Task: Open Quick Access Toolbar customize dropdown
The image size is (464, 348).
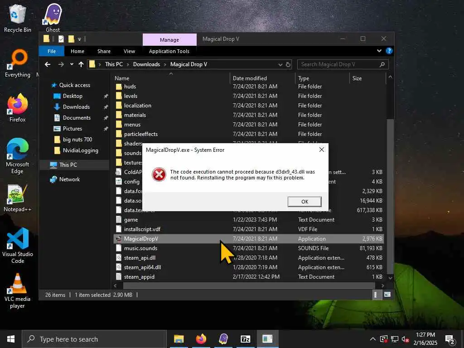Action: point(79,39)
